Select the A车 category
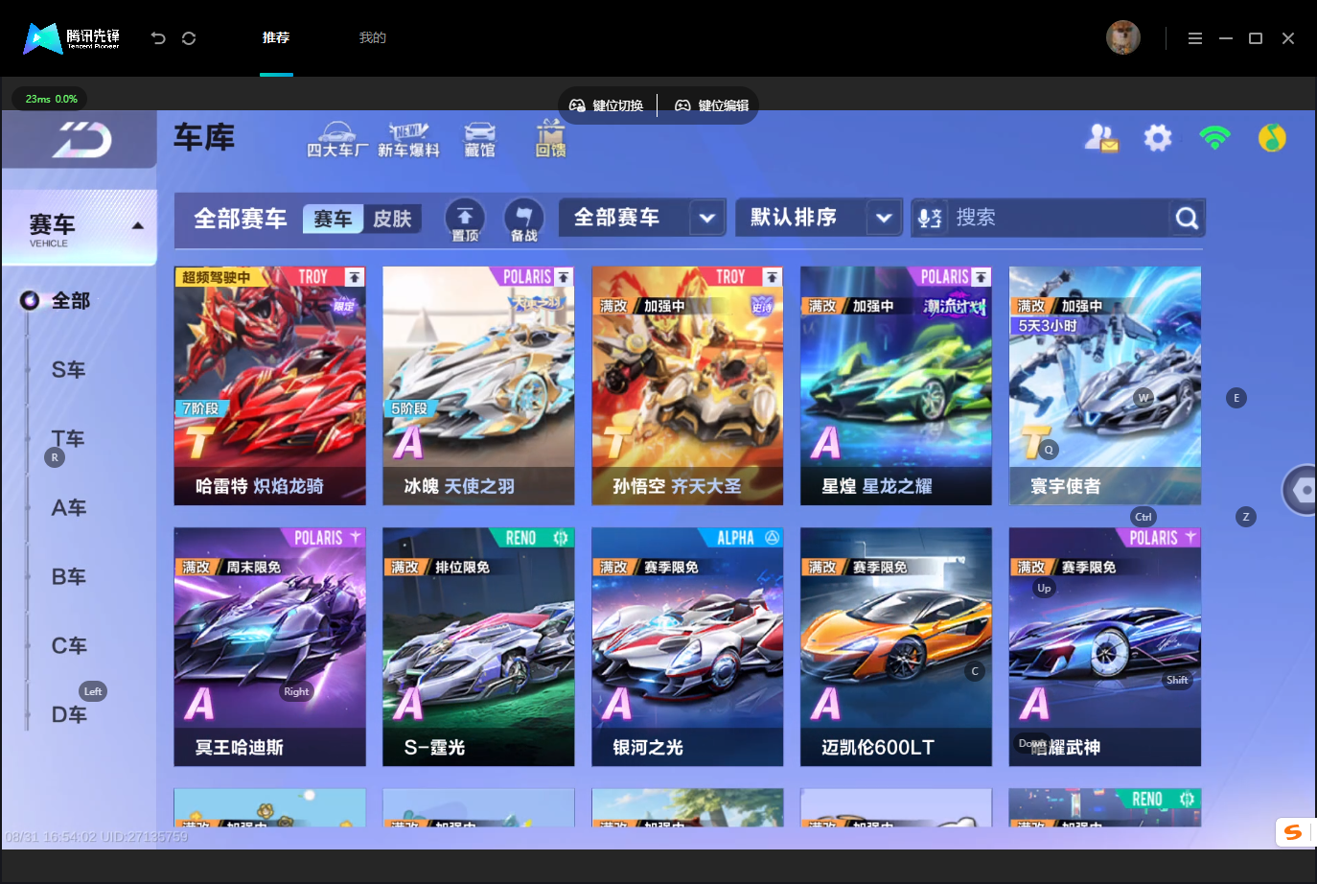The width and height of the screenshot is (1317, 884). click(x=68, y=508)
